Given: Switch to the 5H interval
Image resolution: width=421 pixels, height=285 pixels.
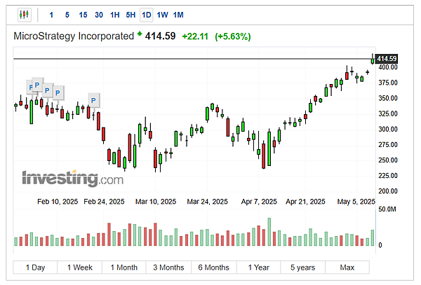Looking at the screenshot, I should point(131,15).
